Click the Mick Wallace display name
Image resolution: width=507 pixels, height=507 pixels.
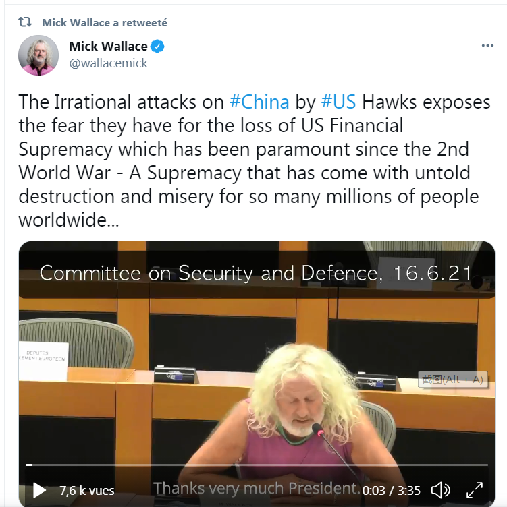[x=108, y=47]
